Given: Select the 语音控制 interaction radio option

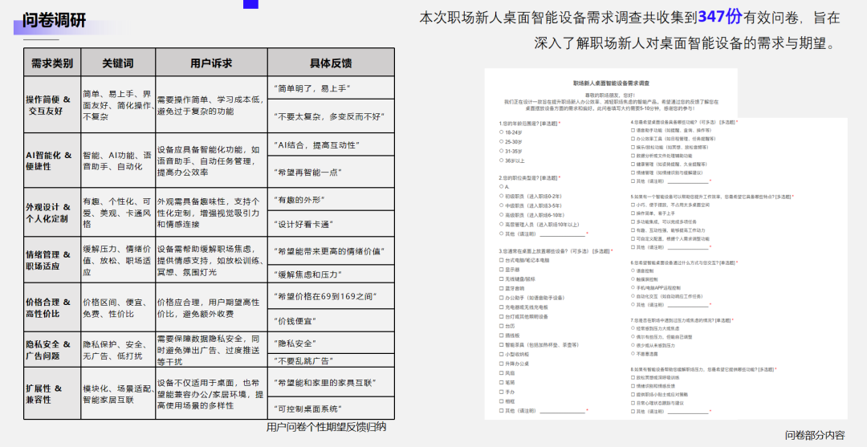Looking at the screenshot, I should pyautogui.click(x=633, y=270).
